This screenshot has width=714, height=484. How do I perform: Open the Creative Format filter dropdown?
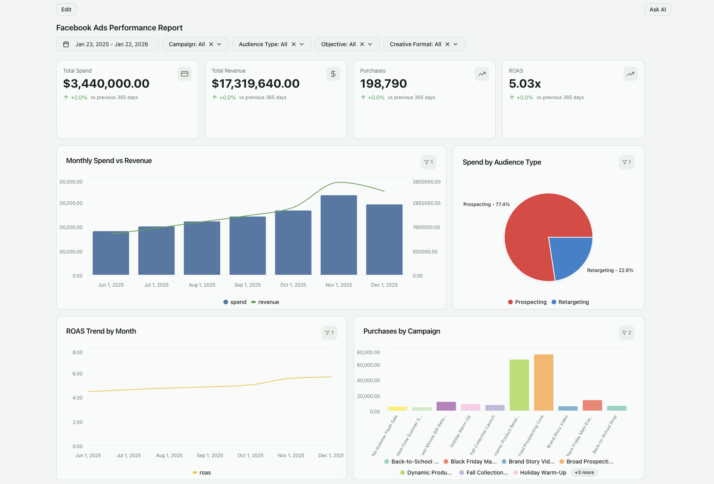tap(455, 44)
